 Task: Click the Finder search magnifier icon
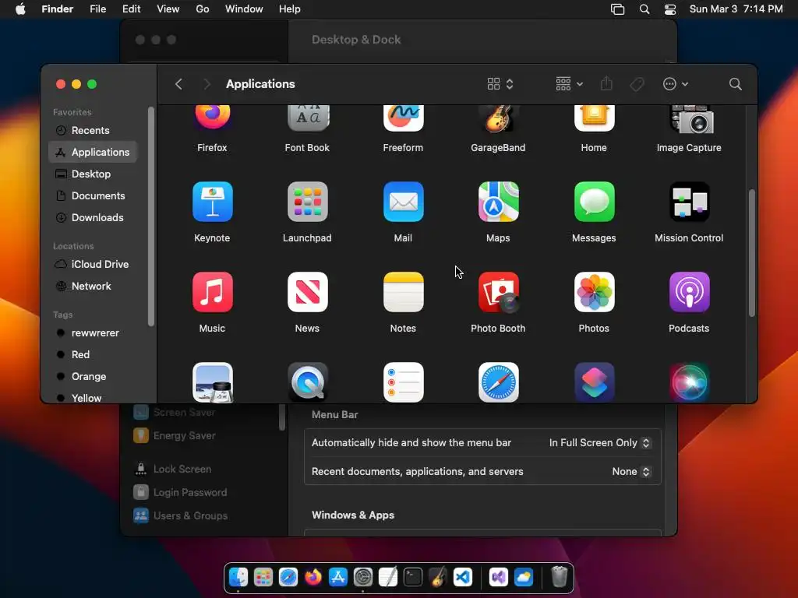(735, 84)
